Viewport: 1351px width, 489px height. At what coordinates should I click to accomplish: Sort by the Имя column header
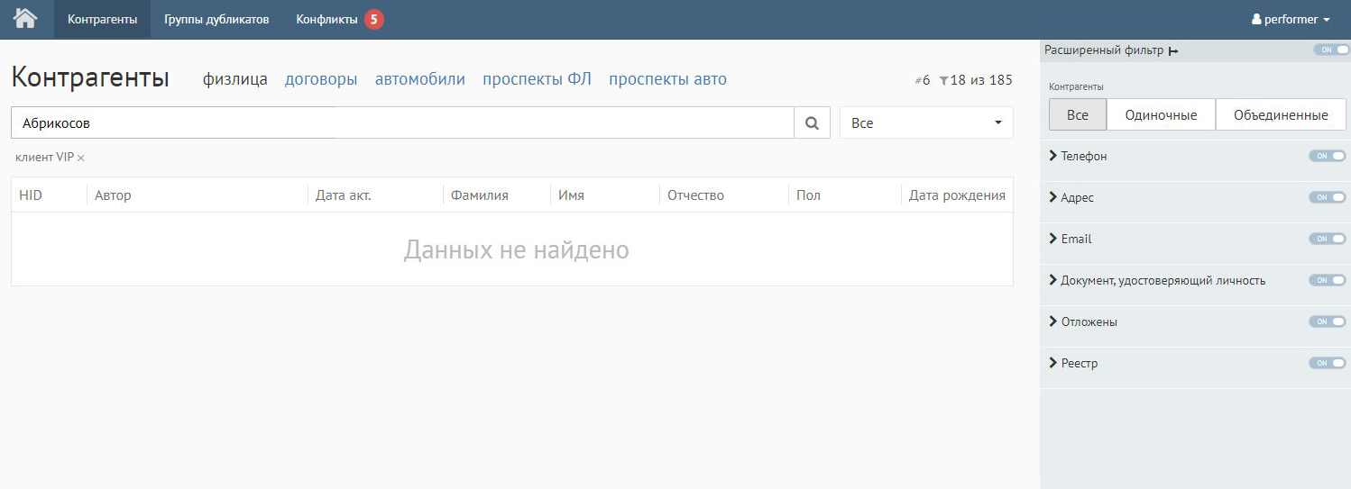click(x=571, y=195)
